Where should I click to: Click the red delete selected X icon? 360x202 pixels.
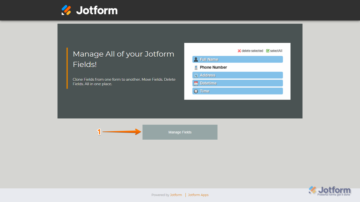pyautogui.click(x=239, y=51)
